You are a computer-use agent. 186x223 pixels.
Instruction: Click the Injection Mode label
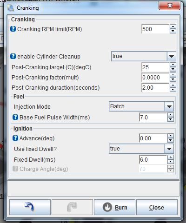[32, 107]
